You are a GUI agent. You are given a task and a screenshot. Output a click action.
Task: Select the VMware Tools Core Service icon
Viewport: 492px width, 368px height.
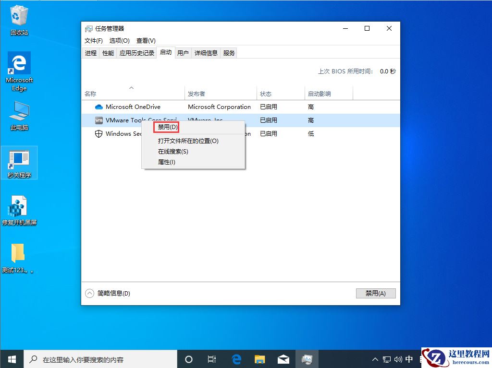[98, 120]
